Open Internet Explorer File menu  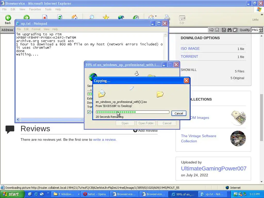pyautogui.click(x=4, y=9)
